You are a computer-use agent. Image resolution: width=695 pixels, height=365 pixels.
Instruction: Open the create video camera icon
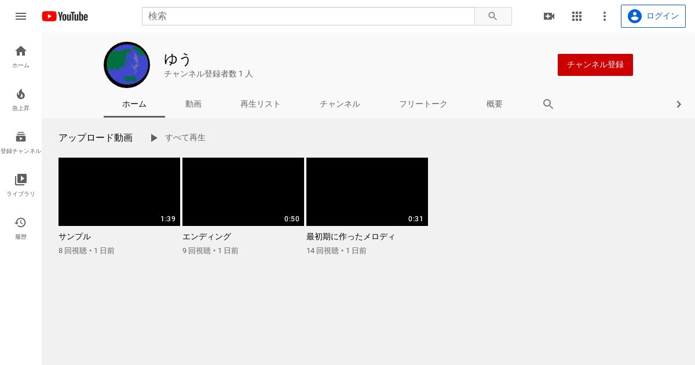pos(549,16)
